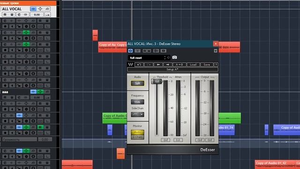Click the -Inf readout under Threshold meter
The height and width of the screenshot is (169, 300).
pyautogui.click(x=165, y=140)
